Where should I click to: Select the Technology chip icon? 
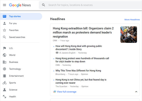point(4,69)
